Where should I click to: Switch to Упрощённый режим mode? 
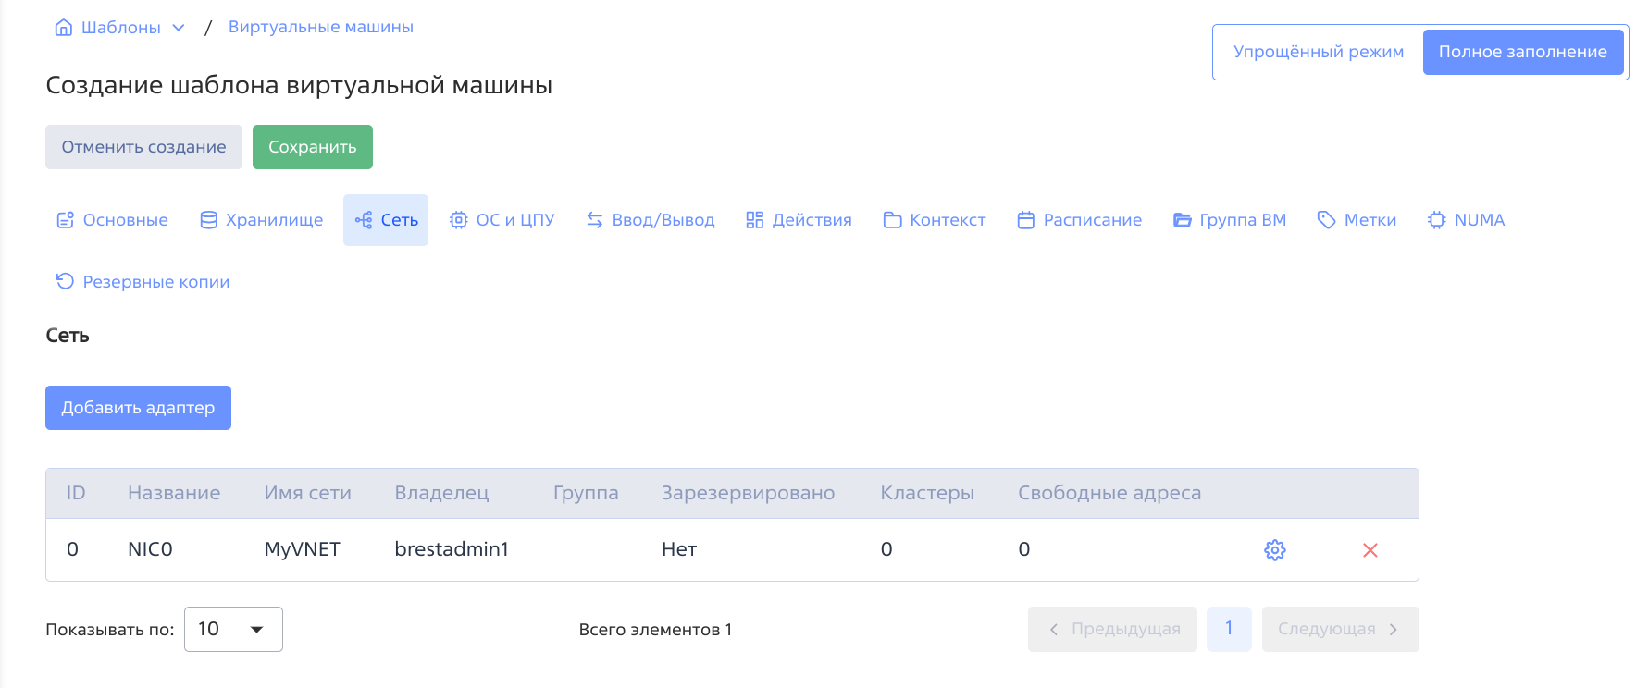click(x=1318, y=52)
